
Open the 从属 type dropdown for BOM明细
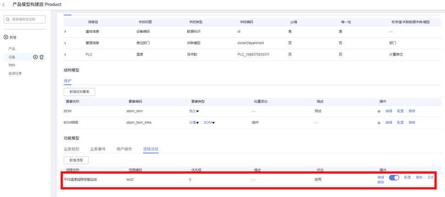[x=194, y=122]
